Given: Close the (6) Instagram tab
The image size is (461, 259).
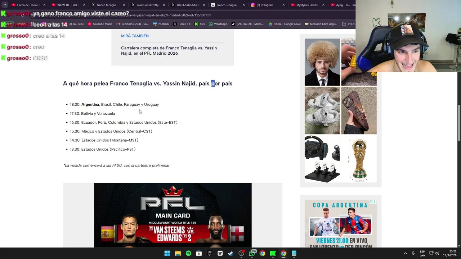Looking at the screenshot, I should pyautogui.click(x=283, y=5).
